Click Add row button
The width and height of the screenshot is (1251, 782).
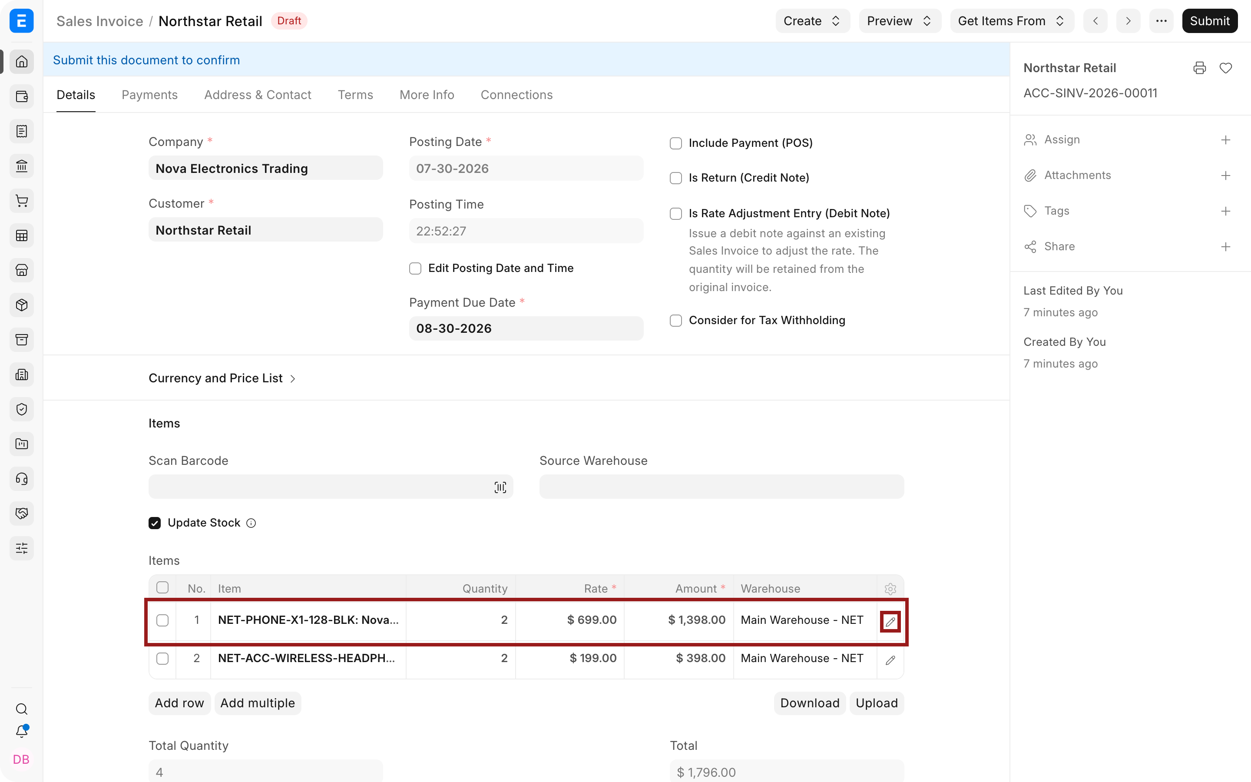point(179,703)
